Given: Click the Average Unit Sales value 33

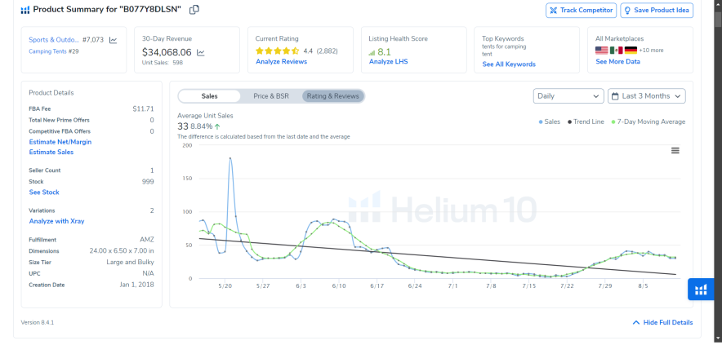Looking at the screenshot, I should click(x=183, y=126).
